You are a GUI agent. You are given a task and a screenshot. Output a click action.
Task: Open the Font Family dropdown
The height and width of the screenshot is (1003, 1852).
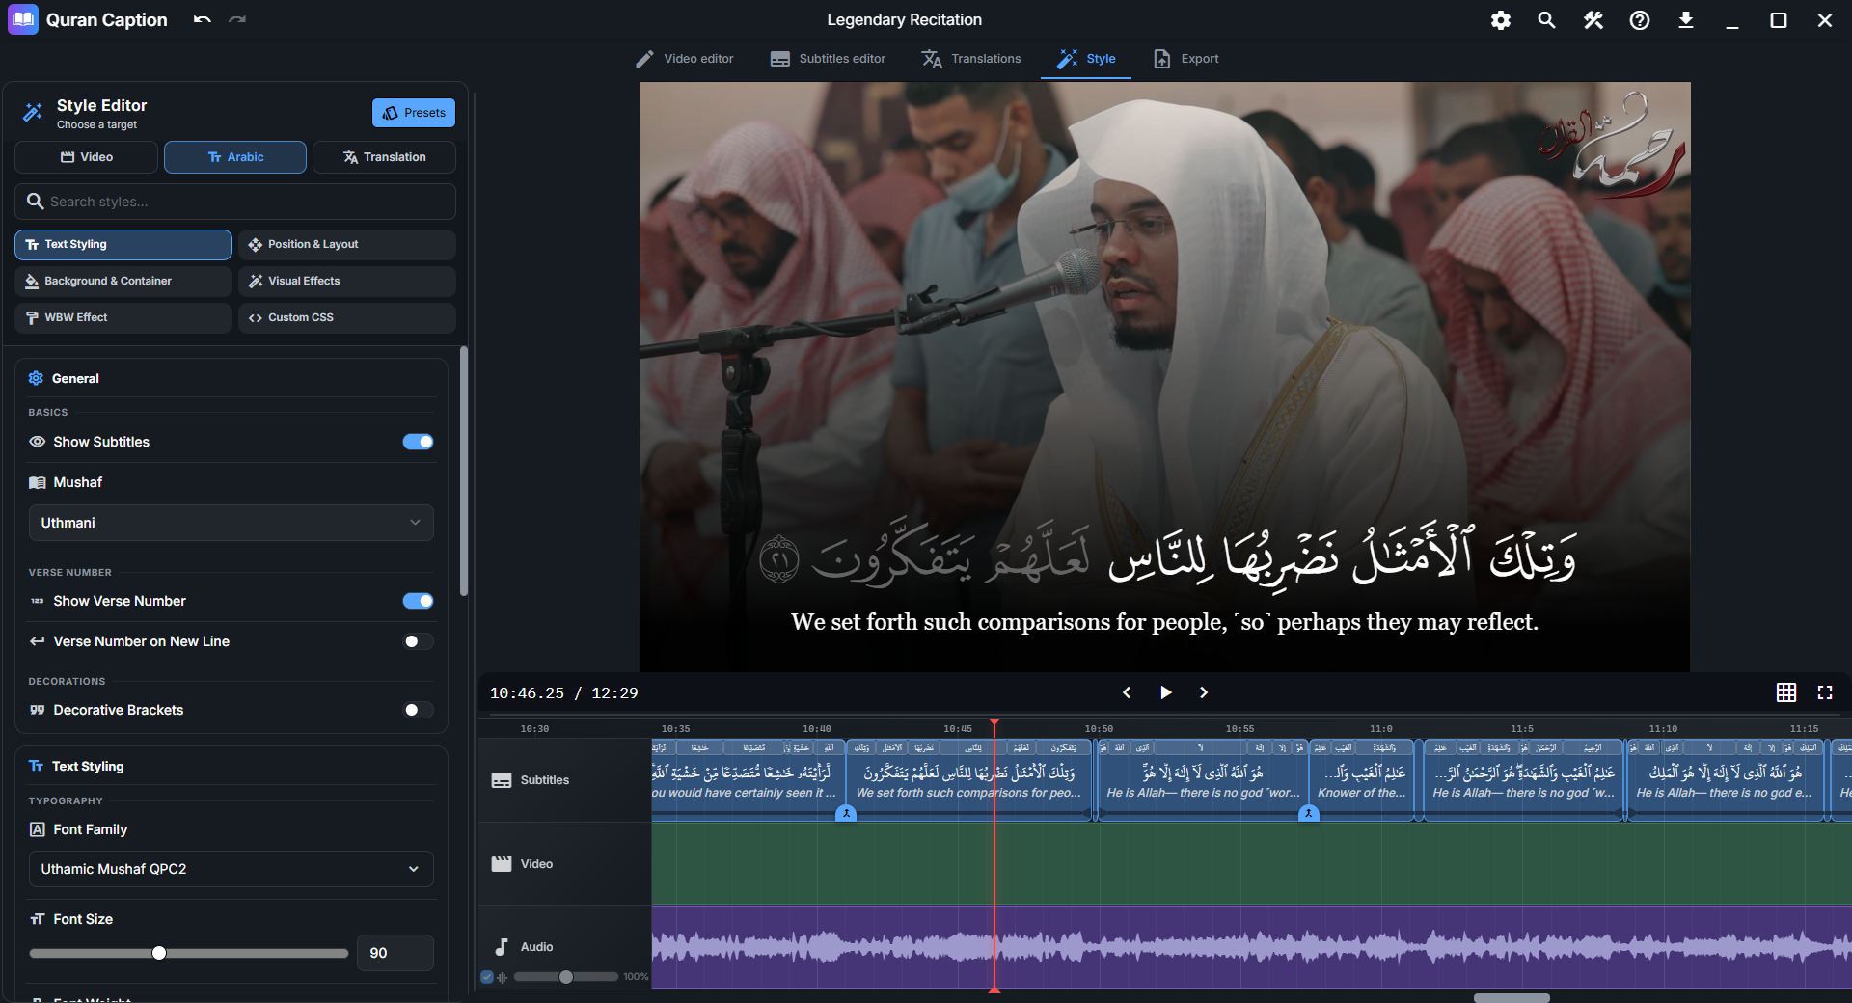[231, 869]
